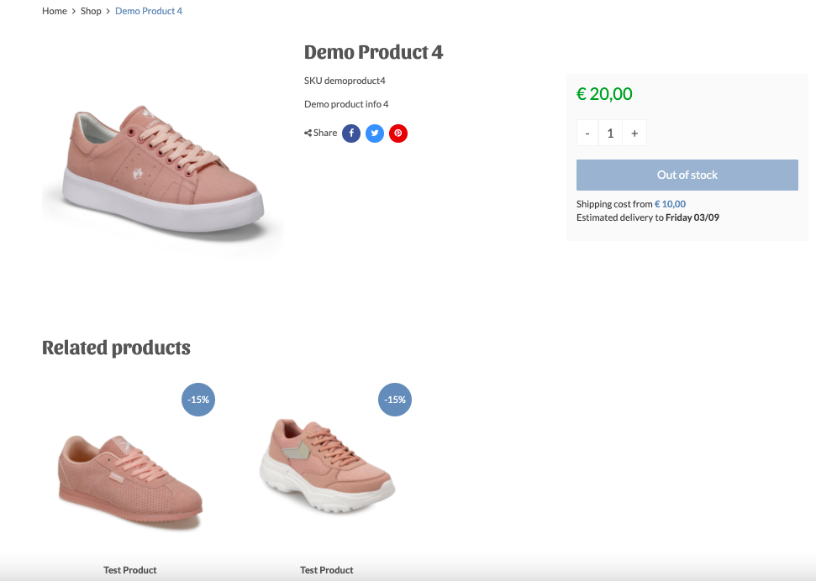Image resolution: width=816 pixels, height=581 pixels.
Task: Click the € 10,00 shipping cost link
Action: [670, 204]
